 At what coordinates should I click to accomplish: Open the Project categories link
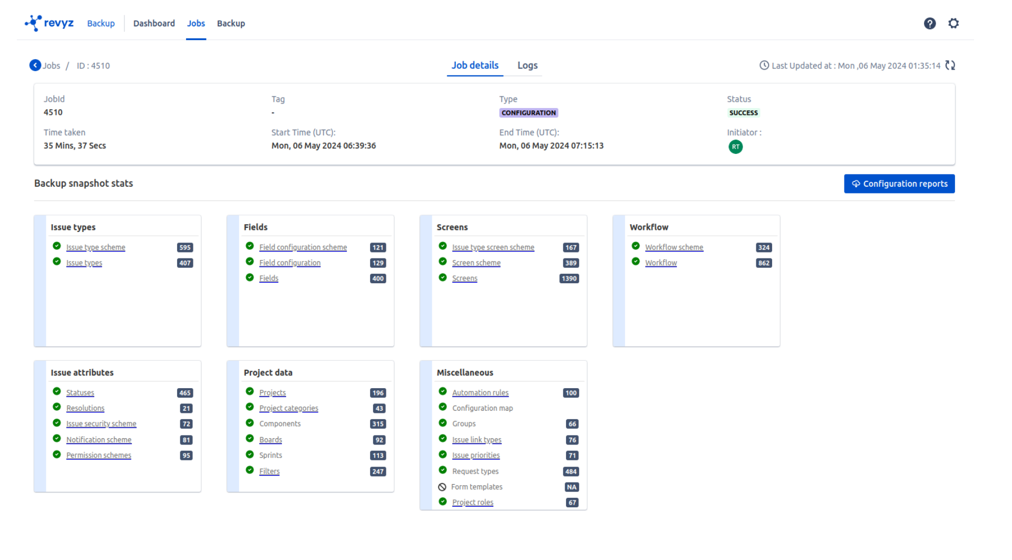(x=288, y=409)
